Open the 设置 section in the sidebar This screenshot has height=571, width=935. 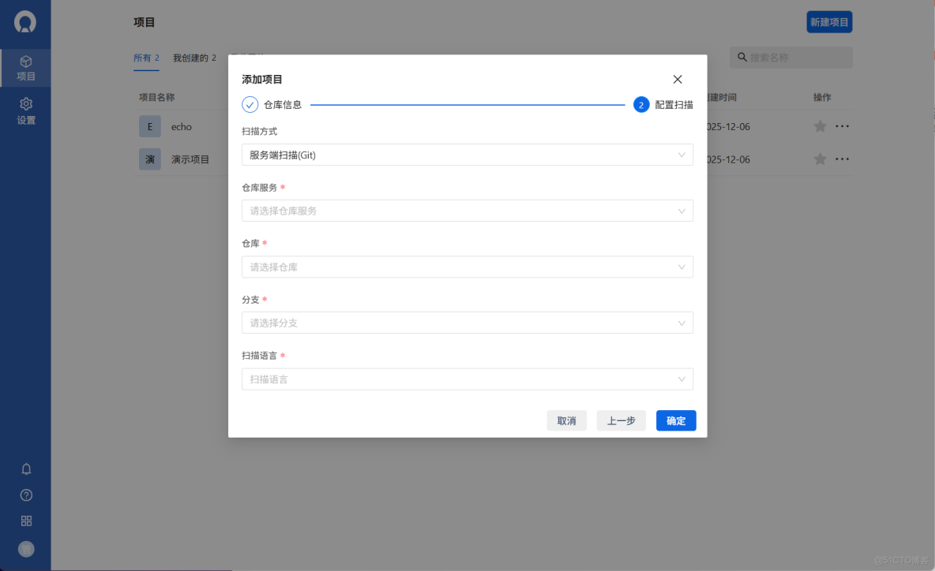pyautogui.click(x=26, y=110)
